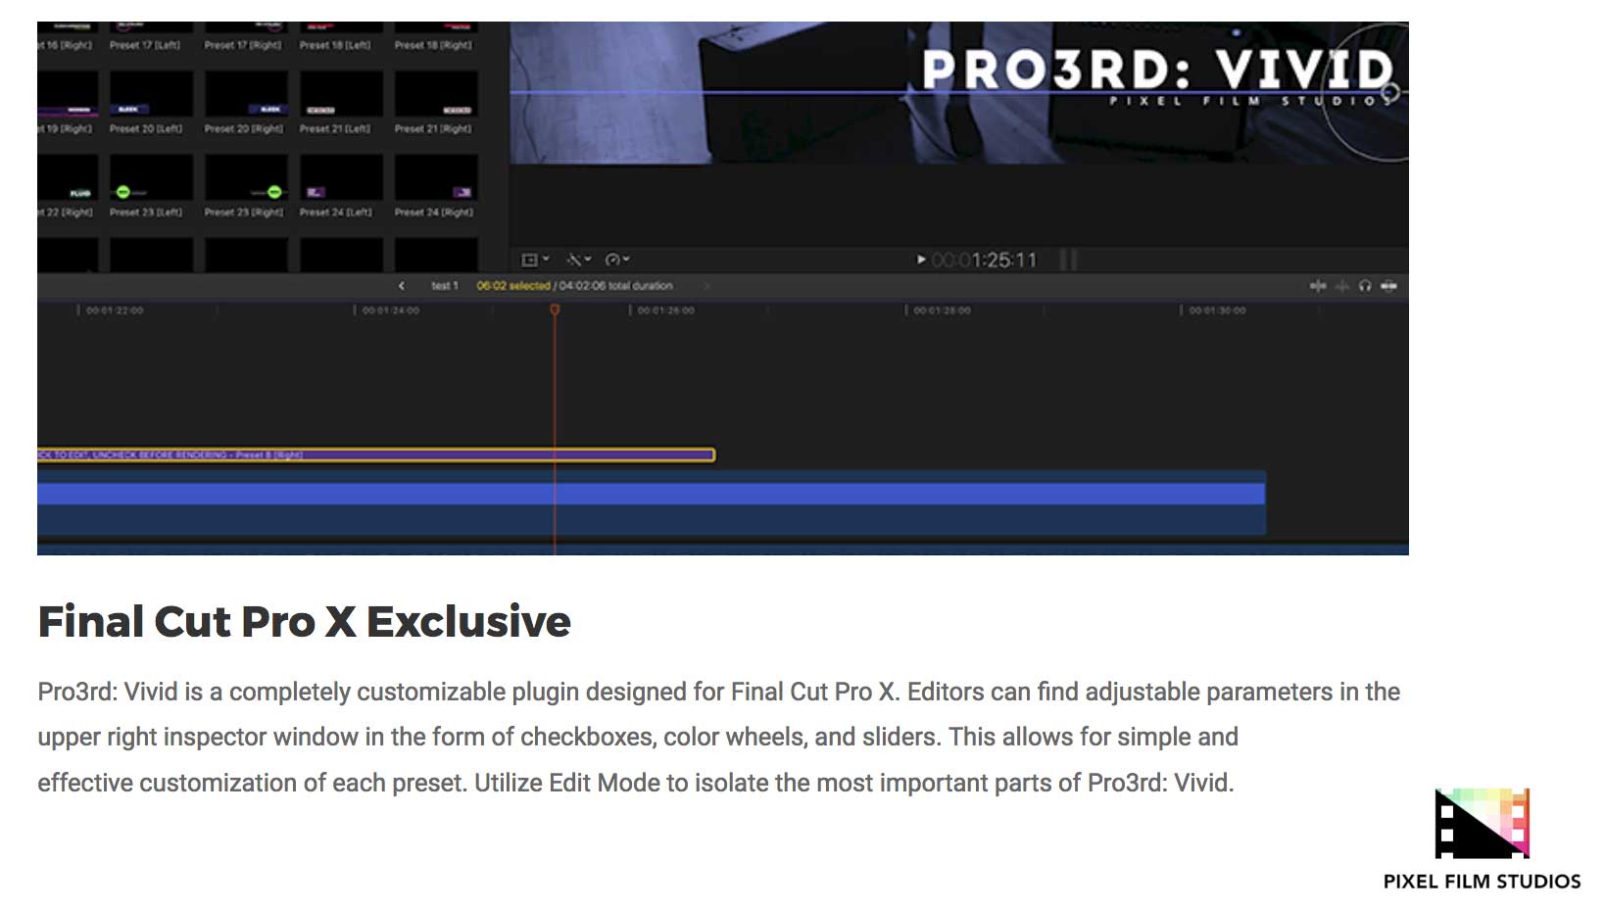The width and height of the screenshot is (1605, 909).
Task: Click the viewer play button
Action: tap(921, 260)
